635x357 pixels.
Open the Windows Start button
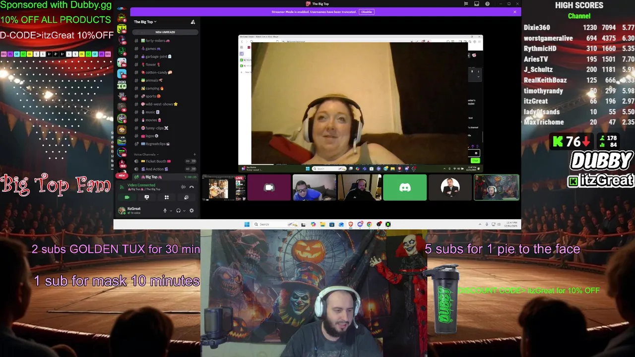(x=247, y=224)
